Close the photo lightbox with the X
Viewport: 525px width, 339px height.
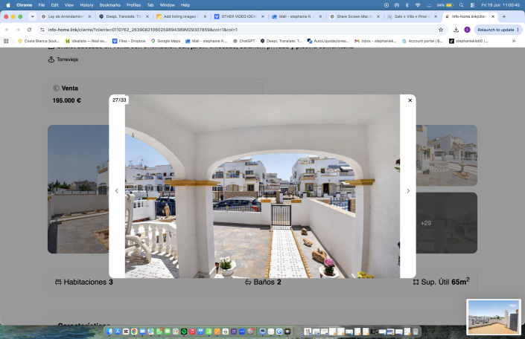click(x=410, y=100)
